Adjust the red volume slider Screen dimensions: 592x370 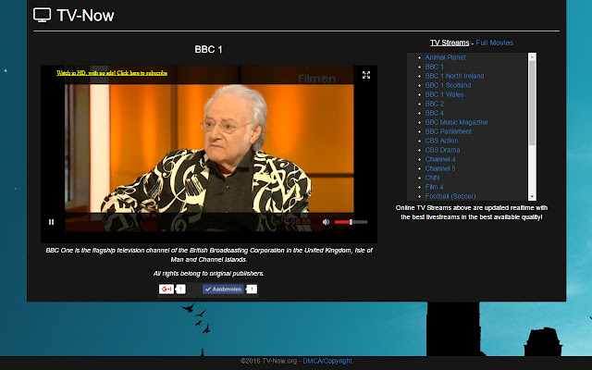click(x=351, y=222)
